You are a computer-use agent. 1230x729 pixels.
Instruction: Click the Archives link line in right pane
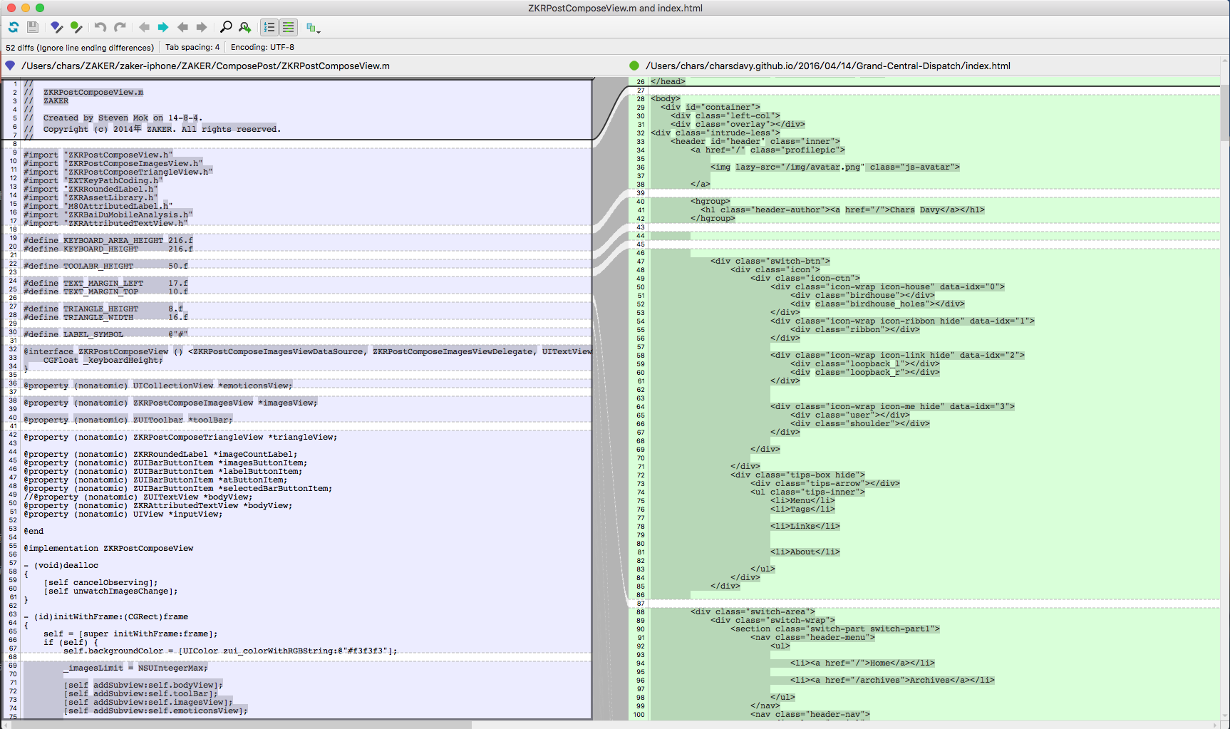pos(892,681)
